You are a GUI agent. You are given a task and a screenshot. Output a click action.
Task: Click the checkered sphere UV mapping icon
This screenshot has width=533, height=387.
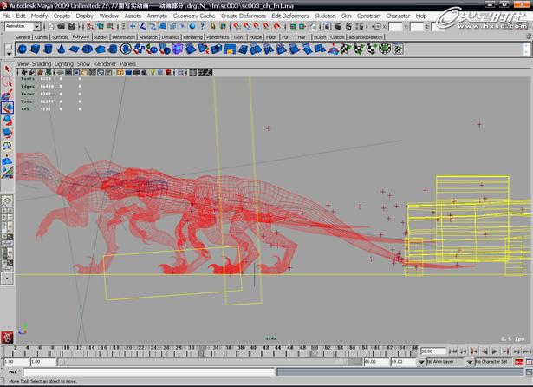coord(372,49)
